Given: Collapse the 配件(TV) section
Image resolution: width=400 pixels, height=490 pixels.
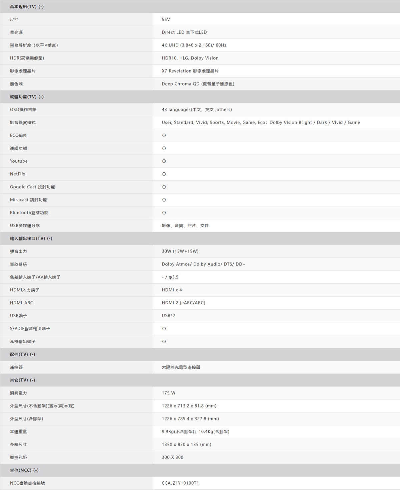Looking at the screenshot, I should [22, 354].
